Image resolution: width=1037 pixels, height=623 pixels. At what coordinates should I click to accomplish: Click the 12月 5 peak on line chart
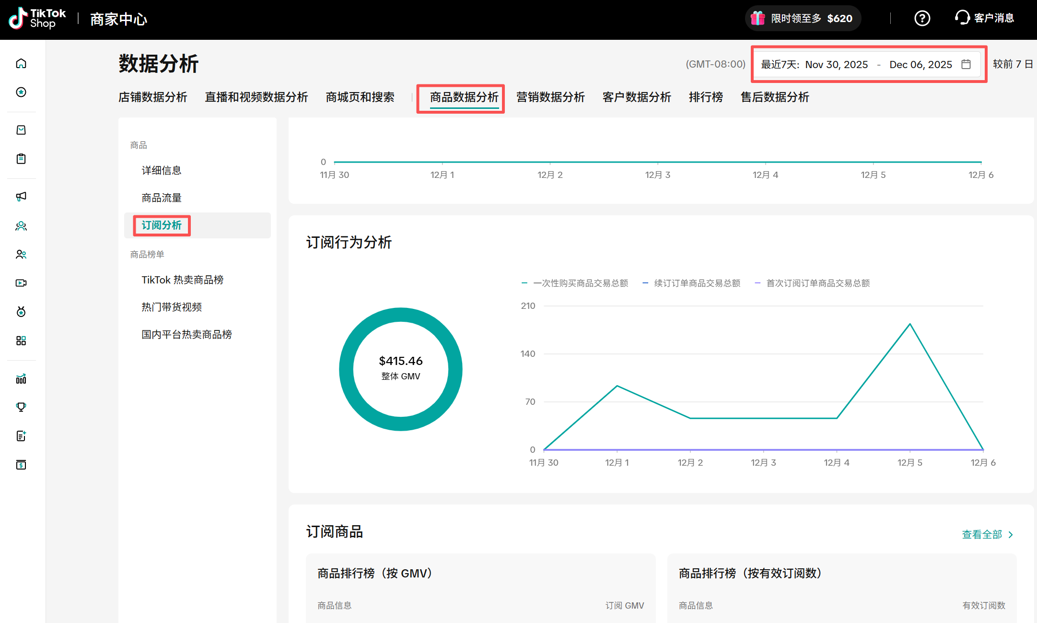pyautogui.click(x=910, y=324)
